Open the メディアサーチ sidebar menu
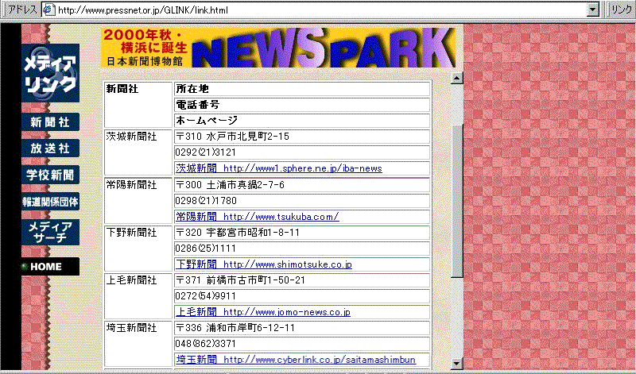The image size is (636, 374). (50, 232)
